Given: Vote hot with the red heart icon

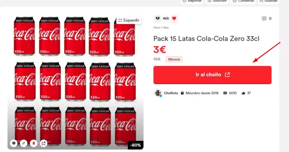Looking at the screenshot, I should coord(174,18).
